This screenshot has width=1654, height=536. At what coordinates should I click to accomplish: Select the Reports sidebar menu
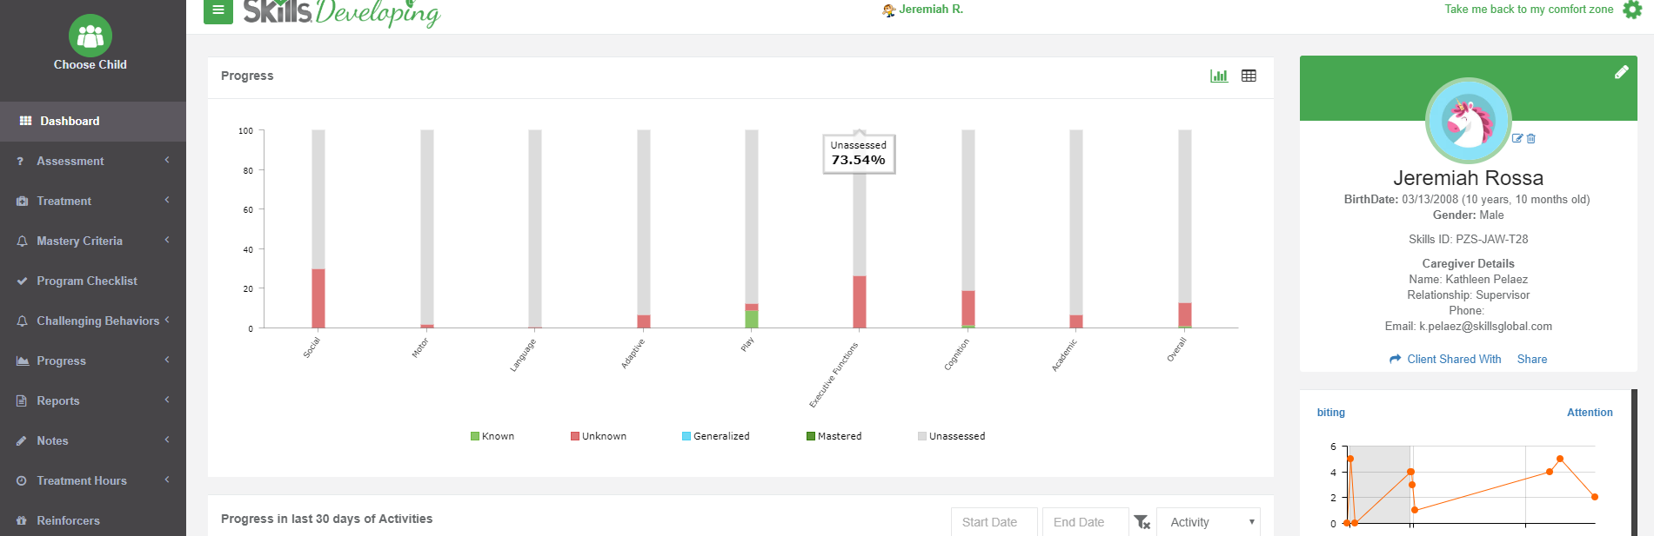tap(93, 400)
